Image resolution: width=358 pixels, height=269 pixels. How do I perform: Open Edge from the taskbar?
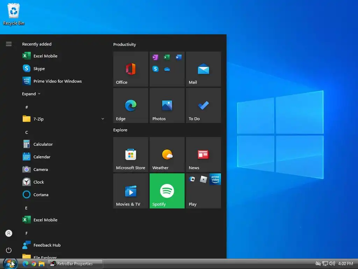point(26,264)
